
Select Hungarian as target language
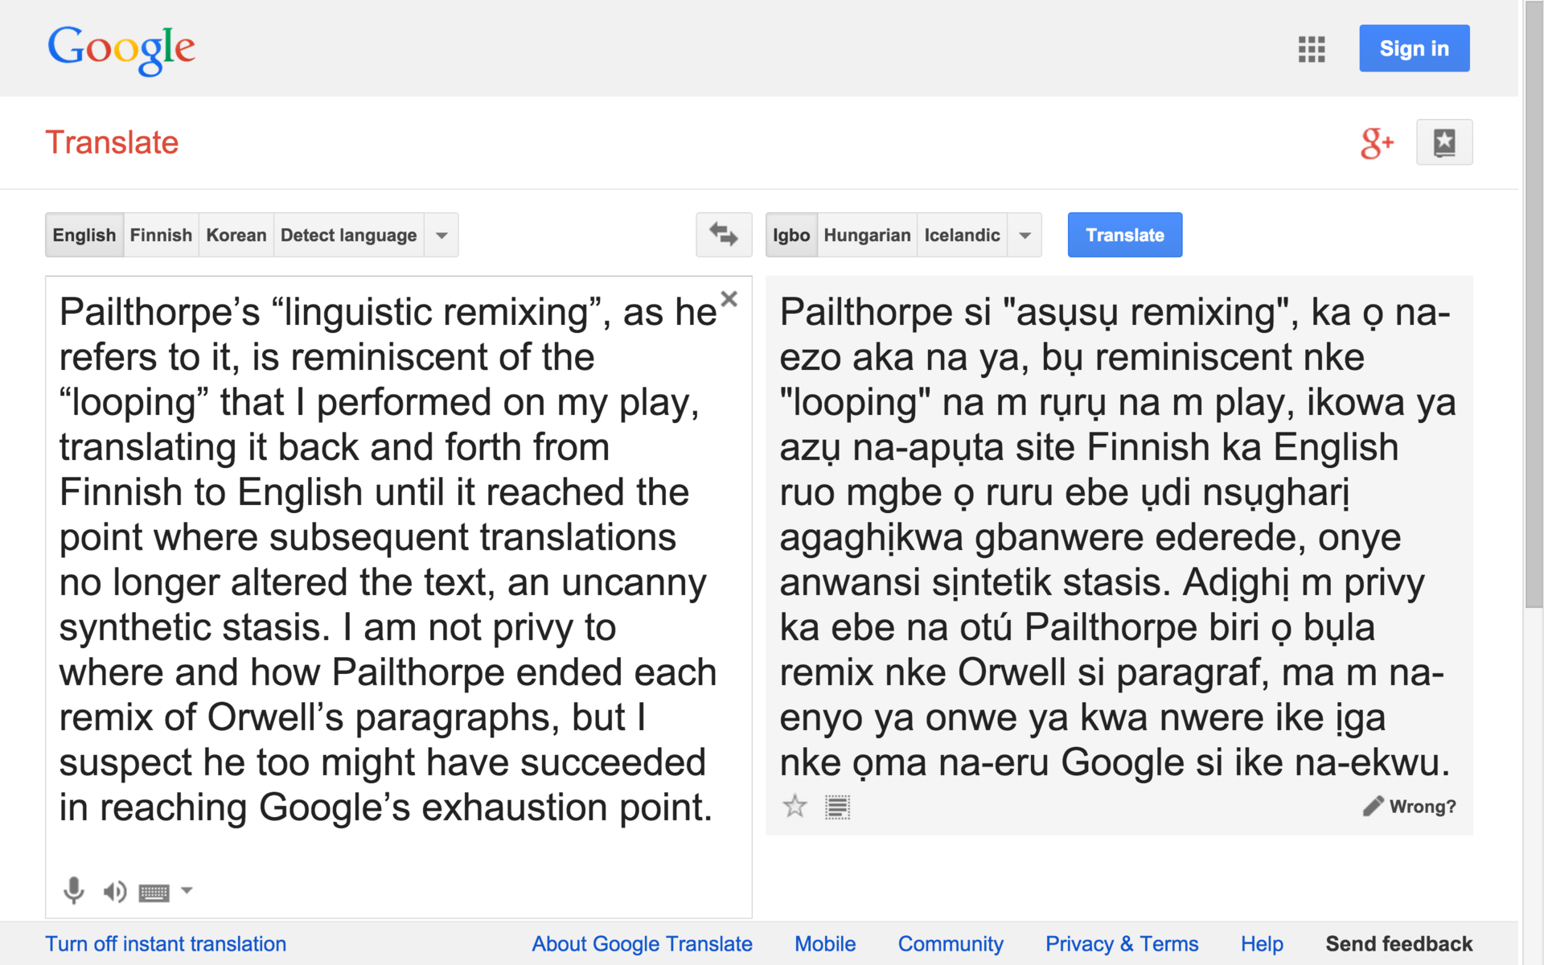point(867,236)
